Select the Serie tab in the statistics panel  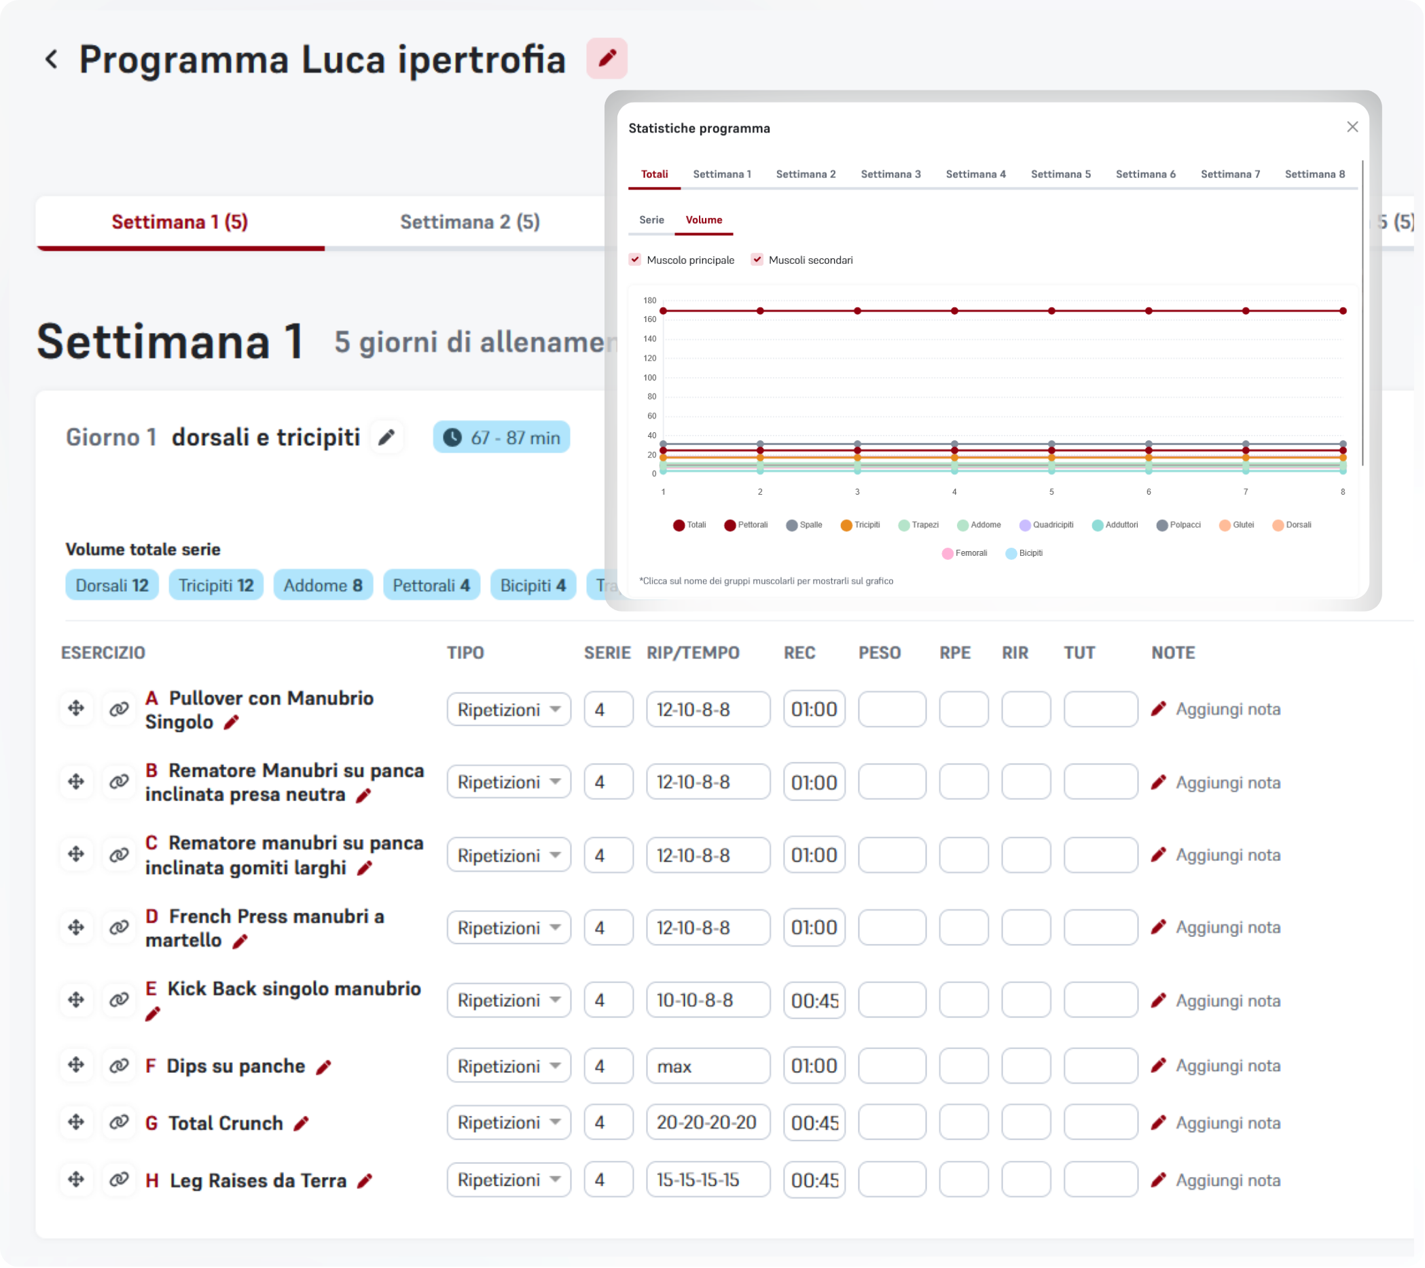(x=651, y=219)
